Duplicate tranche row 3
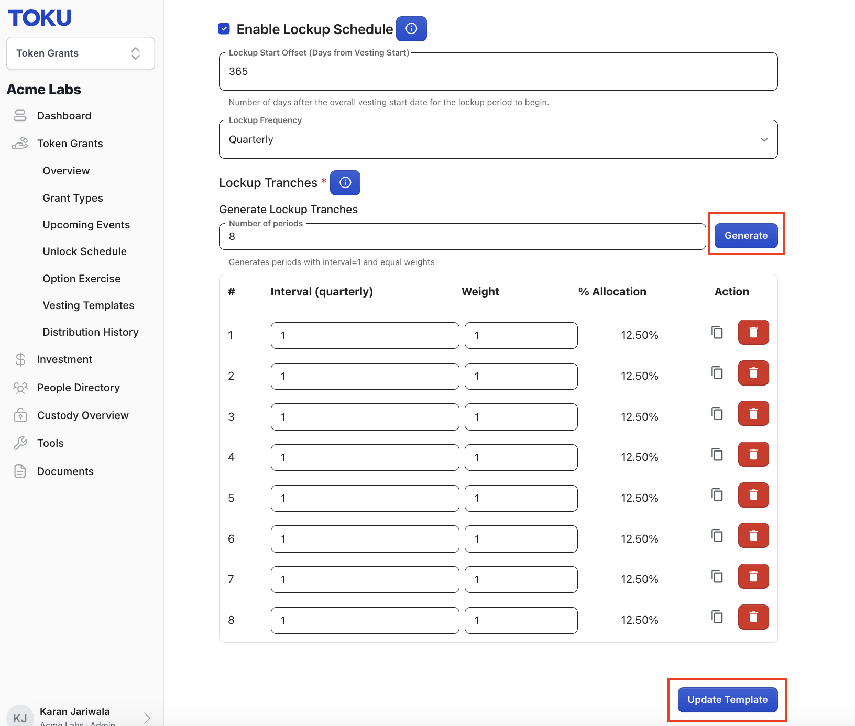Viewport: 855px width, 726px height. click(717, 413)
